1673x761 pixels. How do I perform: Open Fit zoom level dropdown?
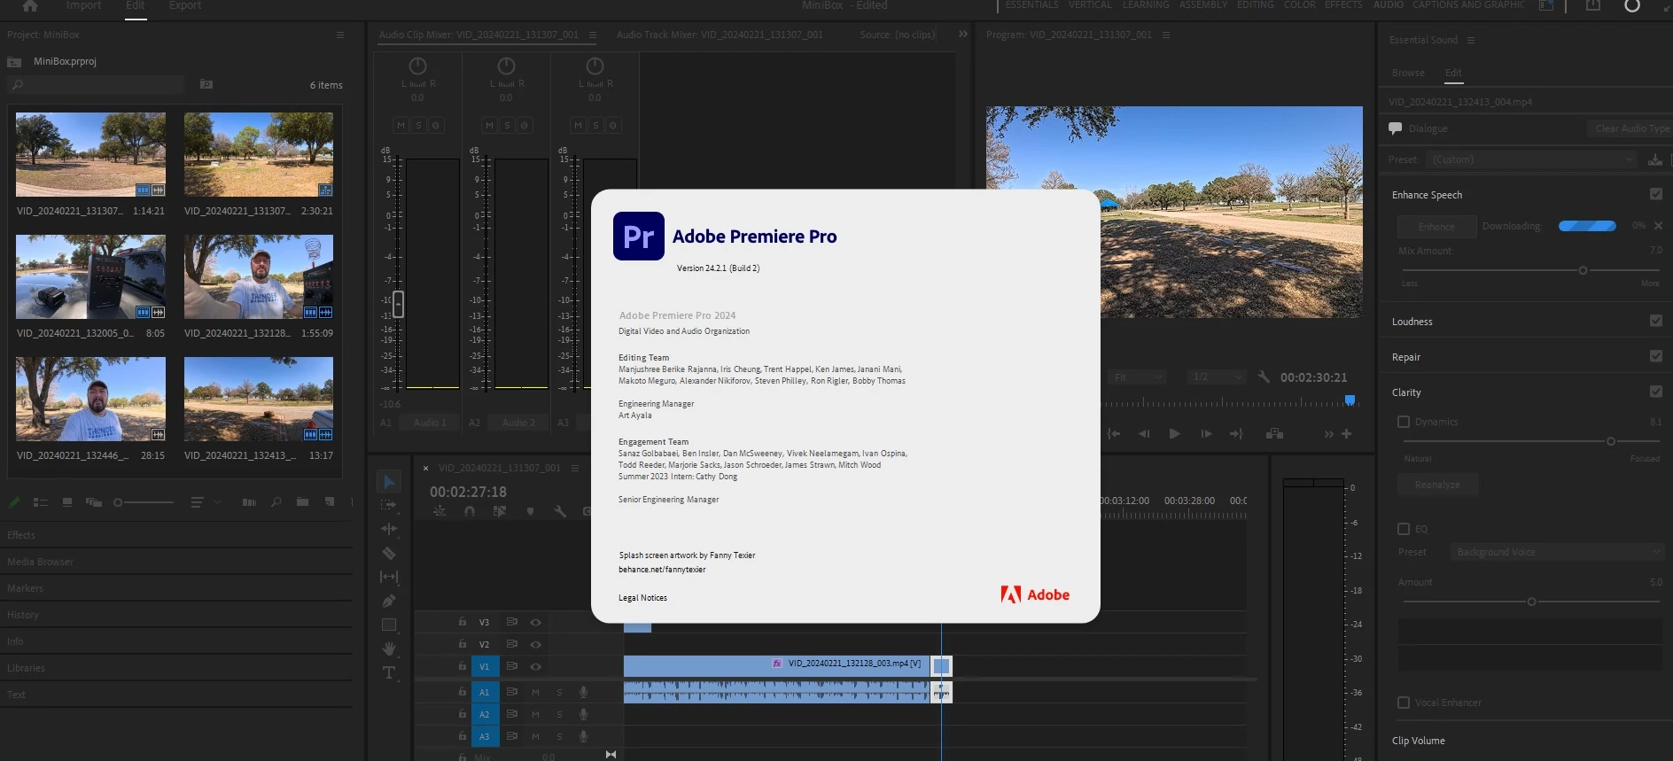(x=1137, y=377)
